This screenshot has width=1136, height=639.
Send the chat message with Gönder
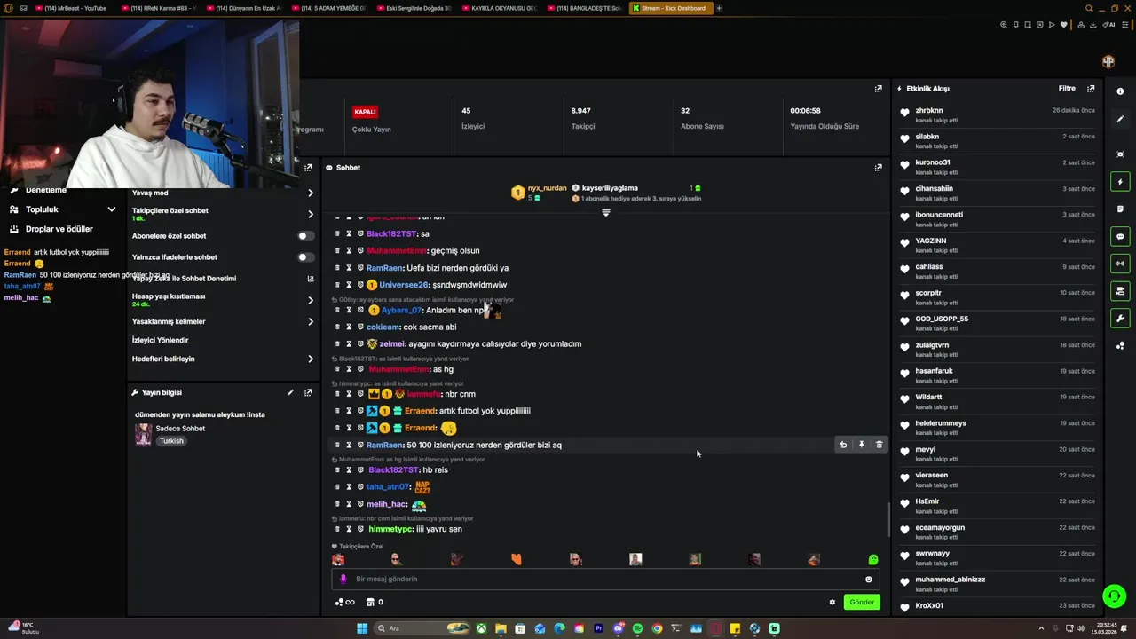(862, 602)
